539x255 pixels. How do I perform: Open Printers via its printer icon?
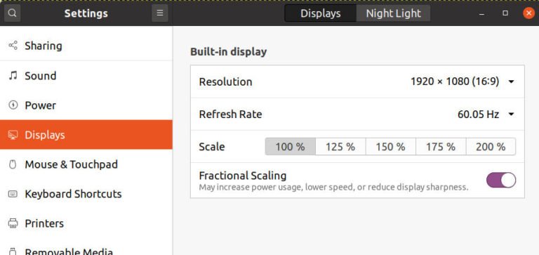13,223
